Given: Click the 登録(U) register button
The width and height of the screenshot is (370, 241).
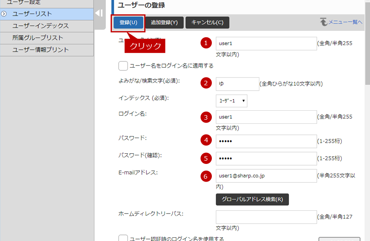Looking at the screenshot, I should point(128,23).
